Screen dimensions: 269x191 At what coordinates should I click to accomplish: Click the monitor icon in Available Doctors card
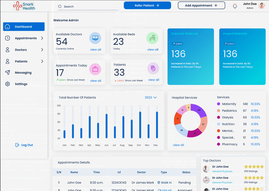point(95,38)
